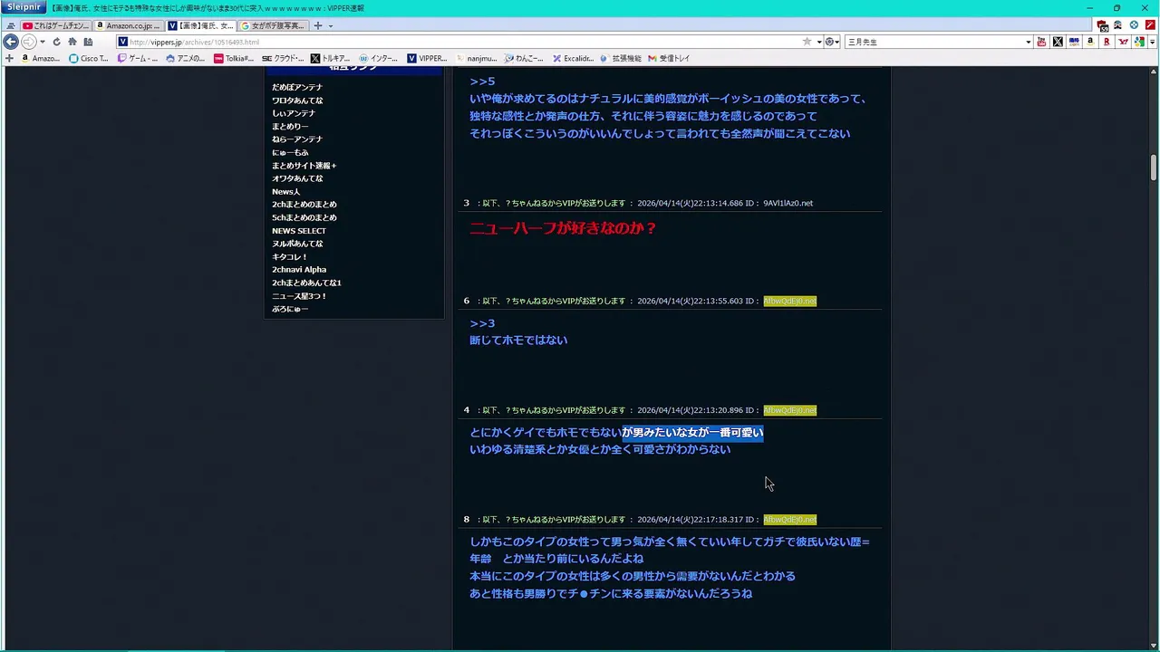
Task: Search using the Rakuten R engine icon
Action: 1107,42
